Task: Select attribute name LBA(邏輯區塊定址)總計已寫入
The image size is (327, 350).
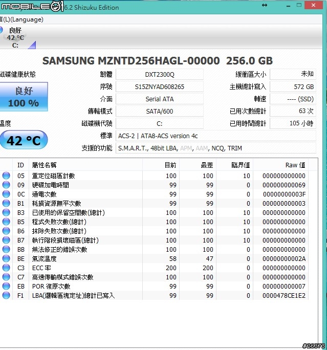Action: tap(74, 296)
